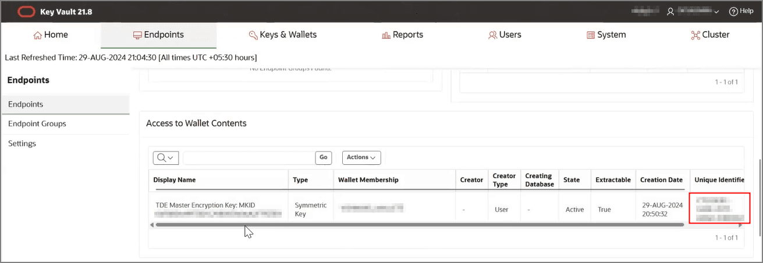Click the scrollbar's left arrow
Screen dimensions: 763x263
click(151, 225)
